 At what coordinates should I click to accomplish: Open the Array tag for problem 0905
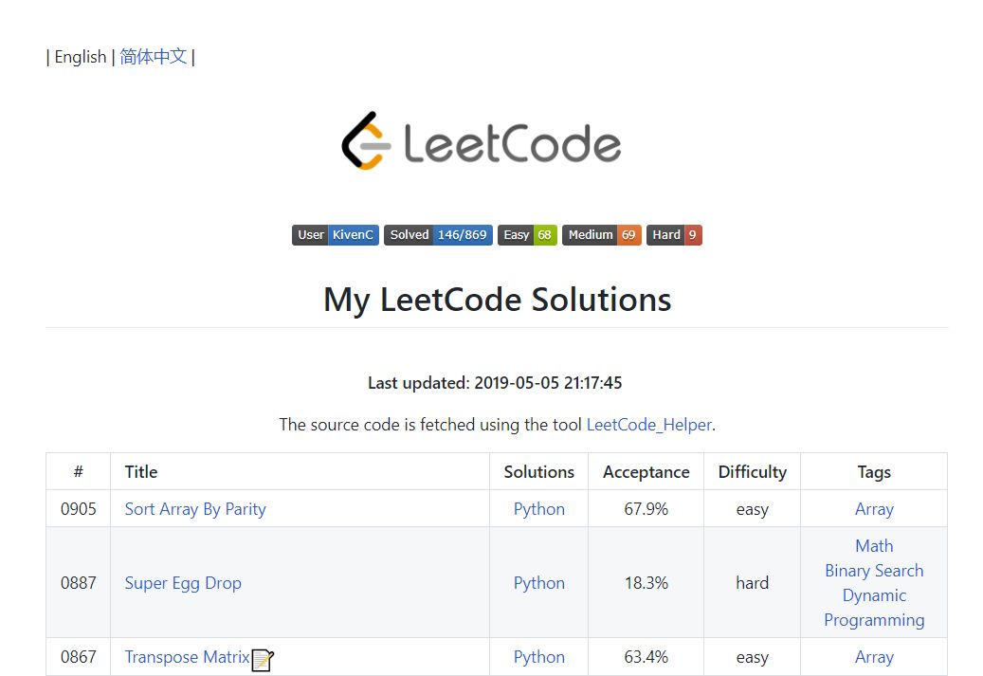click(874, 509)
